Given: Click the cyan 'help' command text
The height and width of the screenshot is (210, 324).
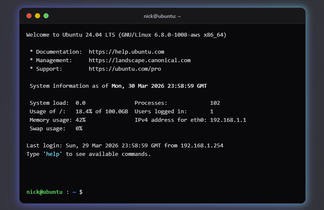Looking at the screenshot, I should (52, 154).
